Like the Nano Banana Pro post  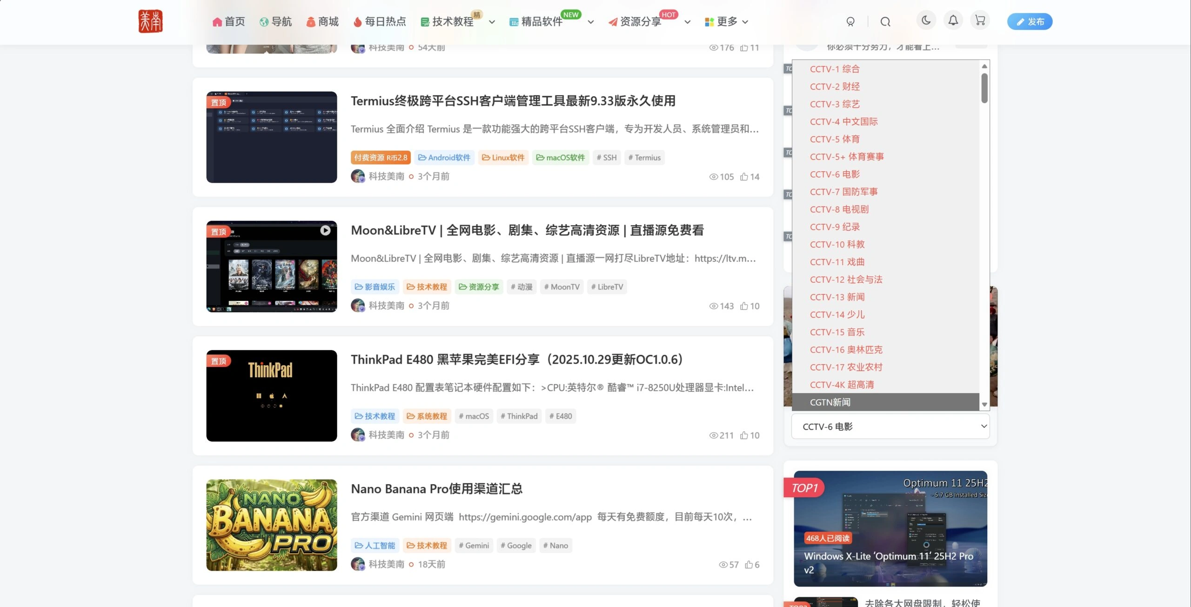(749, 565)
